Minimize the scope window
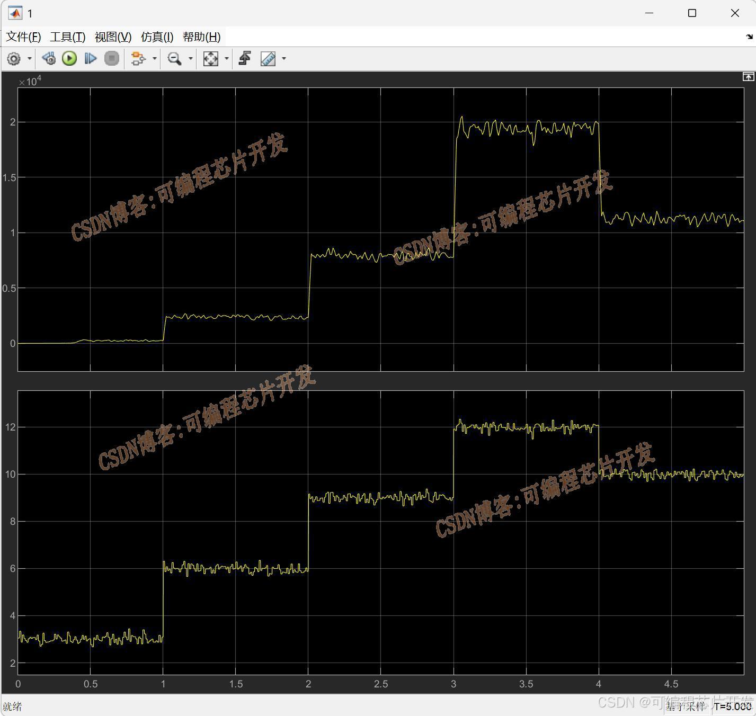 coord(650,13)
